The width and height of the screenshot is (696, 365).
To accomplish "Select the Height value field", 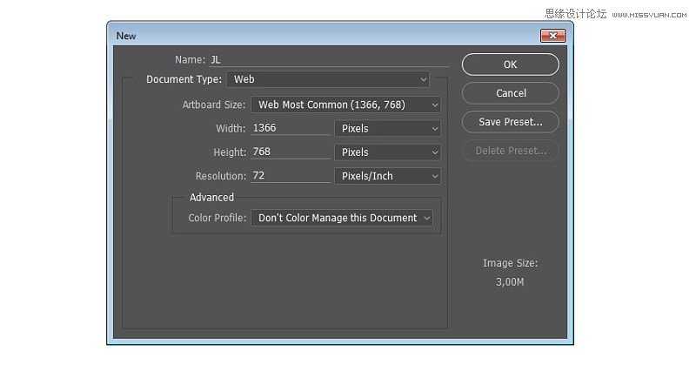I will coord(291,152).
